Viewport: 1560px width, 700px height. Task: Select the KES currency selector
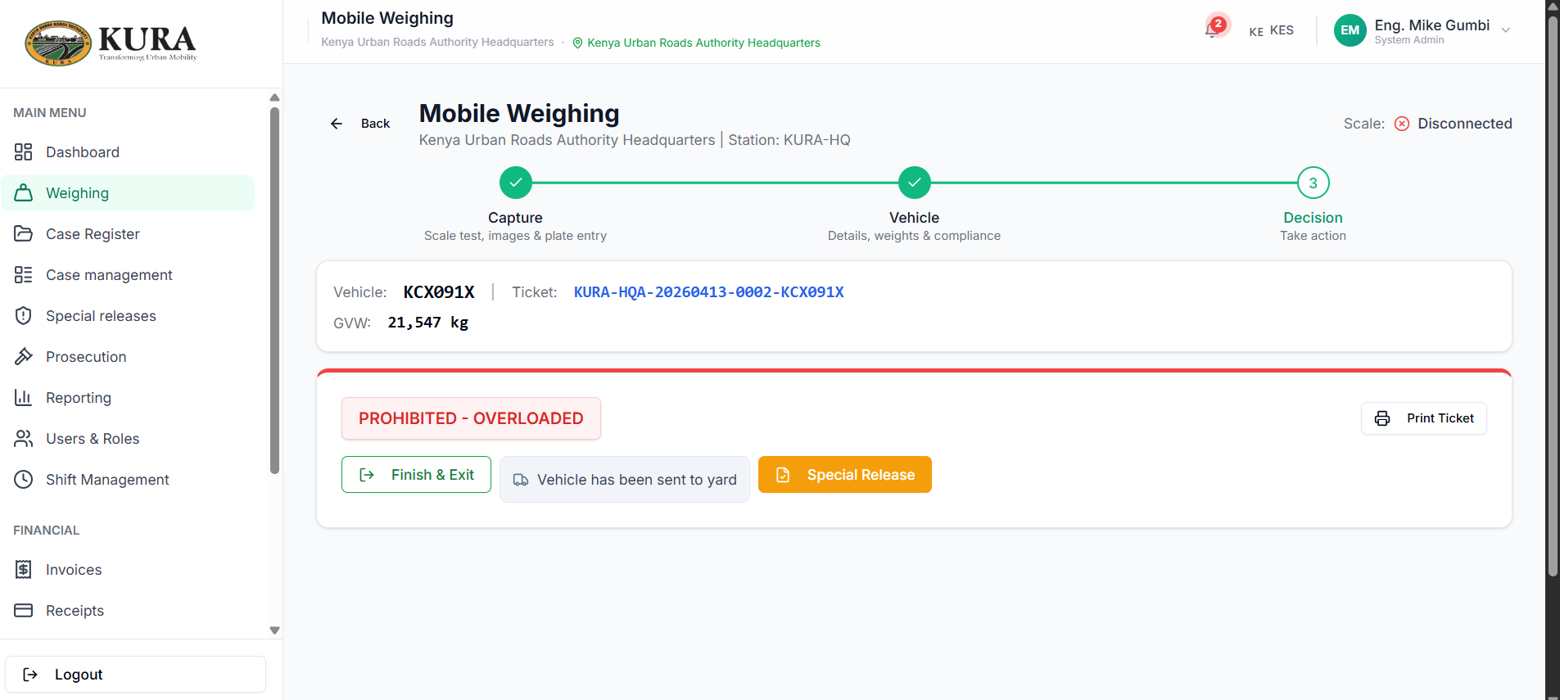(1271, 30)
